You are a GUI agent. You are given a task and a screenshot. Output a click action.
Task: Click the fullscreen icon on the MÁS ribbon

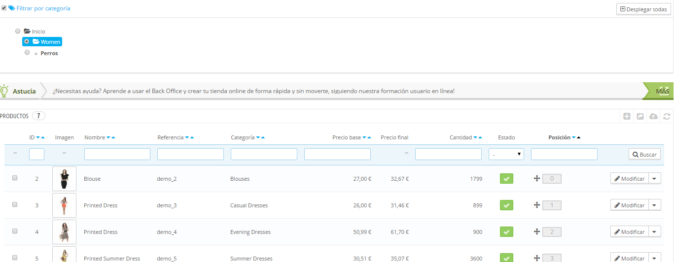[663, 90]
